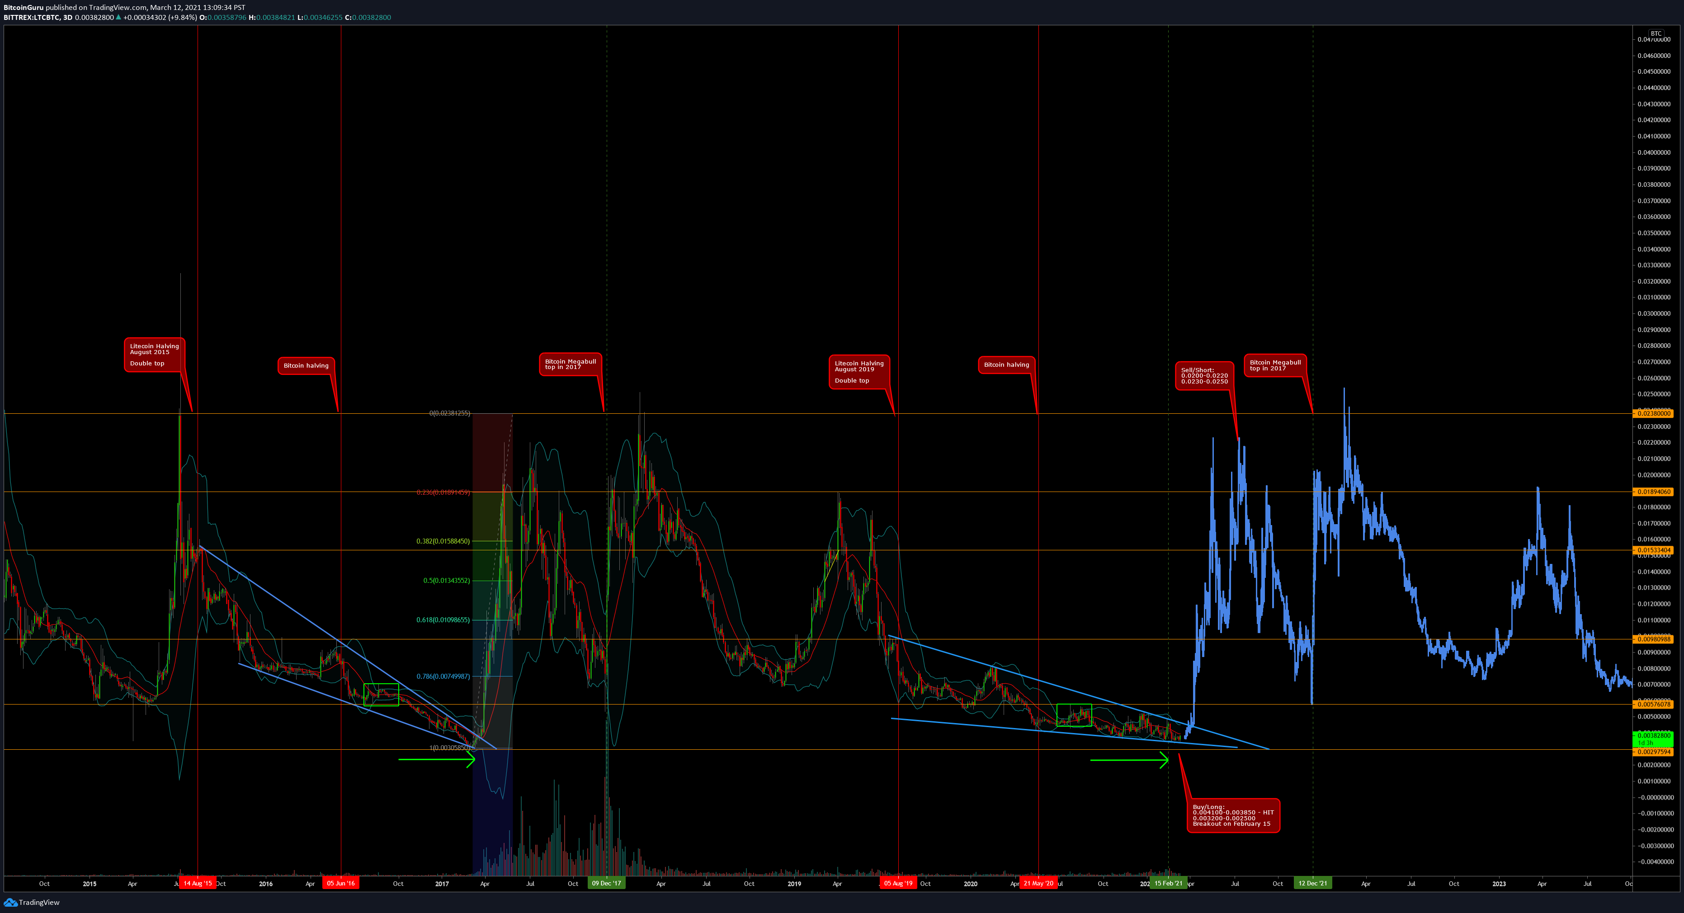Click the Litecoin Halving August 2015 callout
The image size is (1684, 913).
pyautogui.click(x=154, y=355)
